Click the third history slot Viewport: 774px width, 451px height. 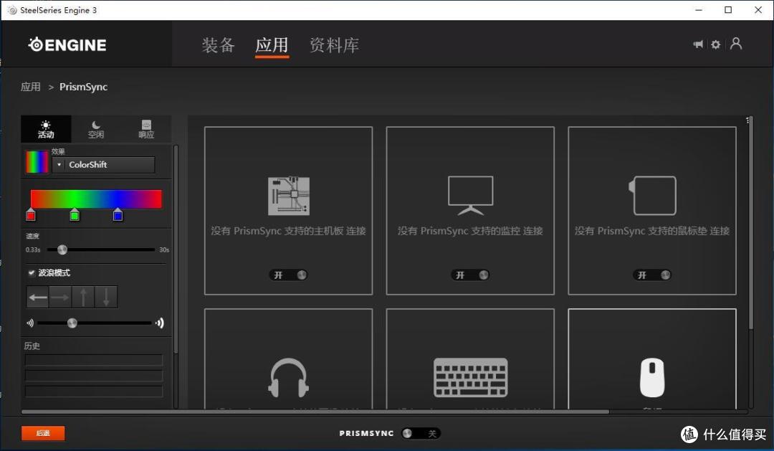click(94, 391)
